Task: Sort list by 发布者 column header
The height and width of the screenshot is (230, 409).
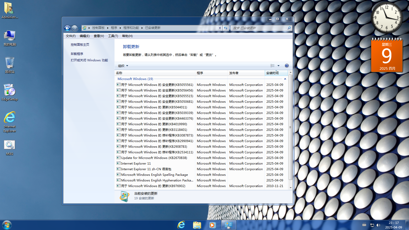Action: pyautogui.click(x=246, y=73)
